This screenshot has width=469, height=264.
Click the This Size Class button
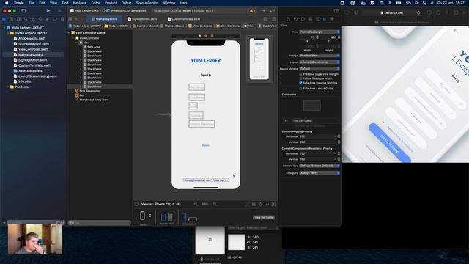(302, 120)
